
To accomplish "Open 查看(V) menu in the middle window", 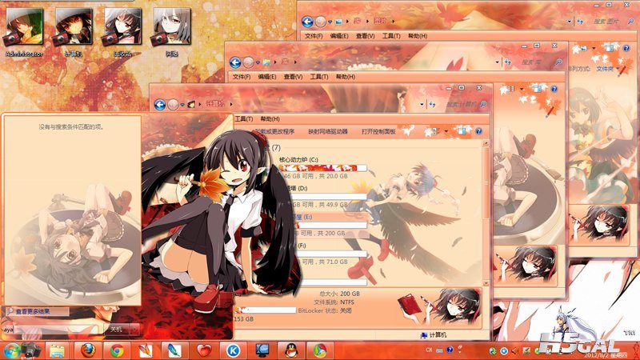I will click(294, 77).
